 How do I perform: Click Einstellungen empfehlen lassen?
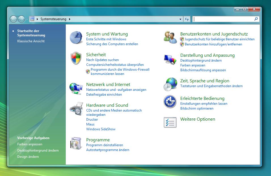tap(204, 104)
